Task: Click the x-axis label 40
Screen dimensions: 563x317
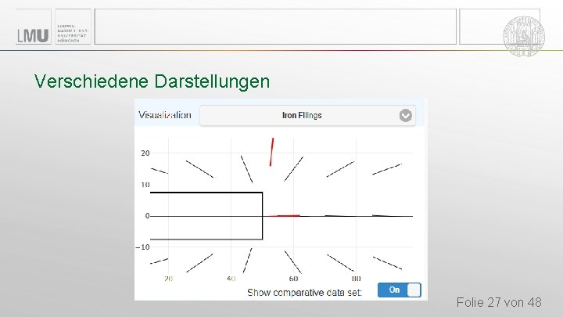Action: point(231,279)
